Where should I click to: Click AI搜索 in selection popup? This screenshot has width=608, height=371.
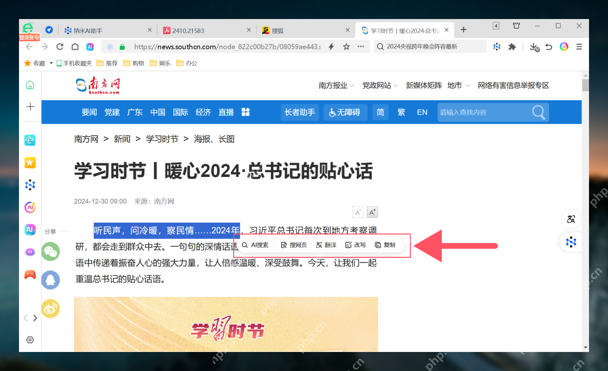point(256,245)
